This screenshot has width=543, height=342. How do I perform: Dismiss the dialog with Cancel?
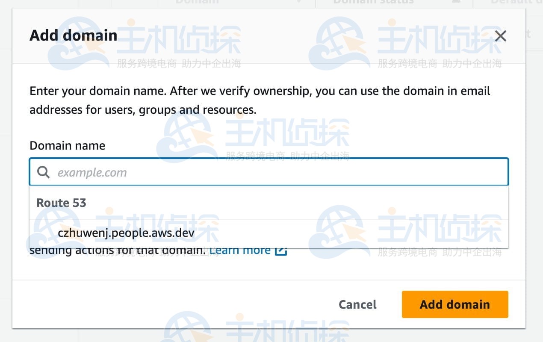(x=357, y=304)
